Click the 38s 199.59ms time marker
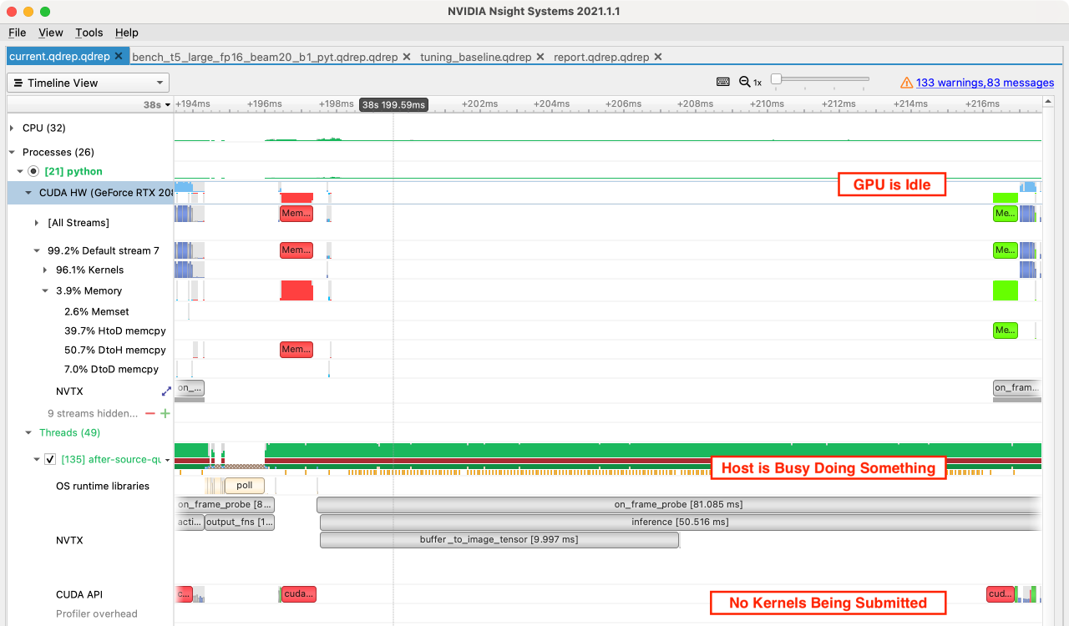This screenshot has width=1069, height=626. pyautogui.click(x=393, y=104)
